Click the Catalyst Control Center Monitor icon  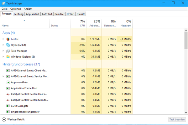point(8,100)
